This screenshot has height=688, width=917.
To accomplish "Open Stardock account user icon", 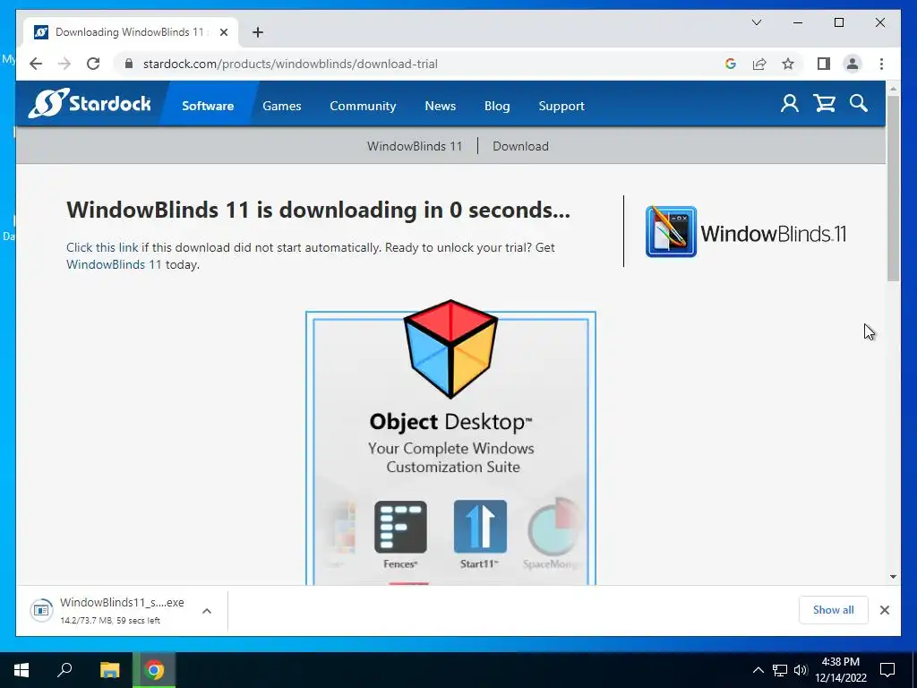I will click(790, 104).
